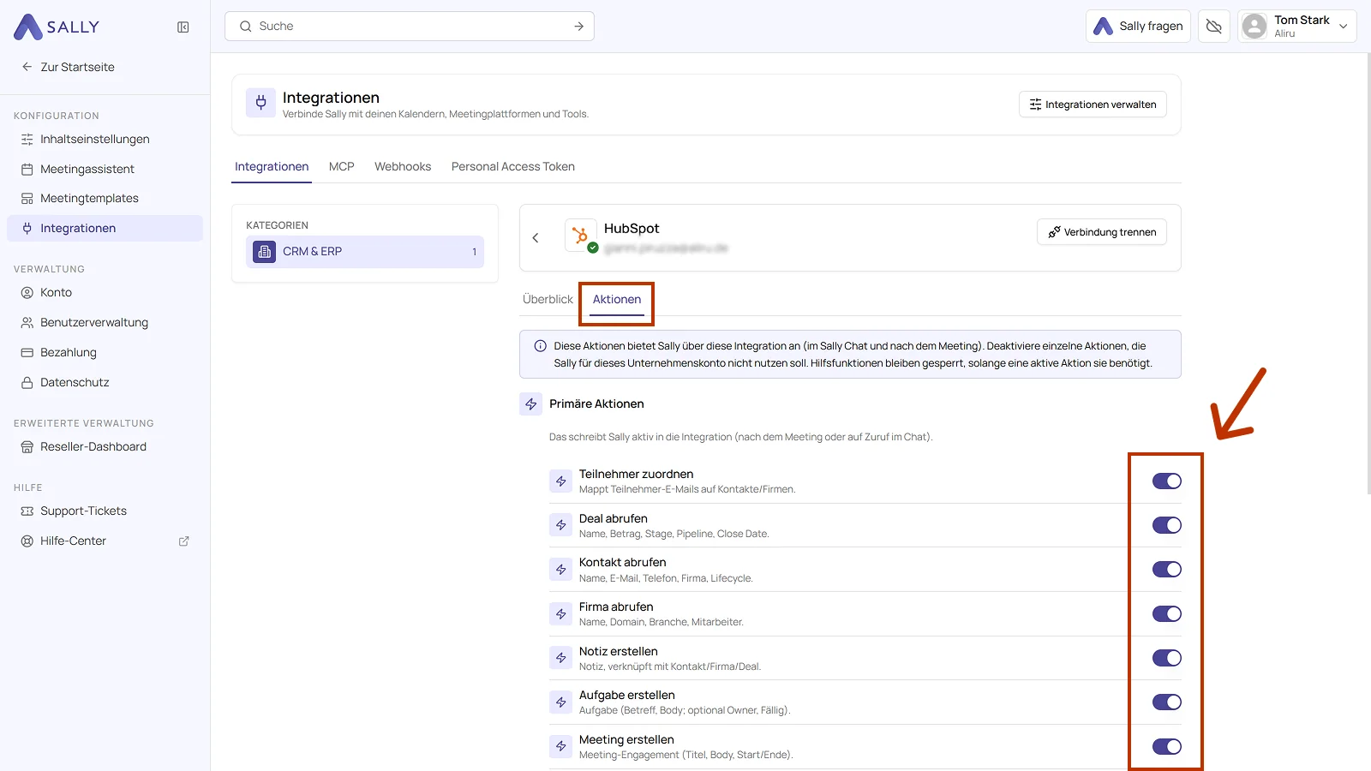The height and width of the screenshot is (771, 1371).
Task: Click the Integrationen plug header icon
Action: 261,104
